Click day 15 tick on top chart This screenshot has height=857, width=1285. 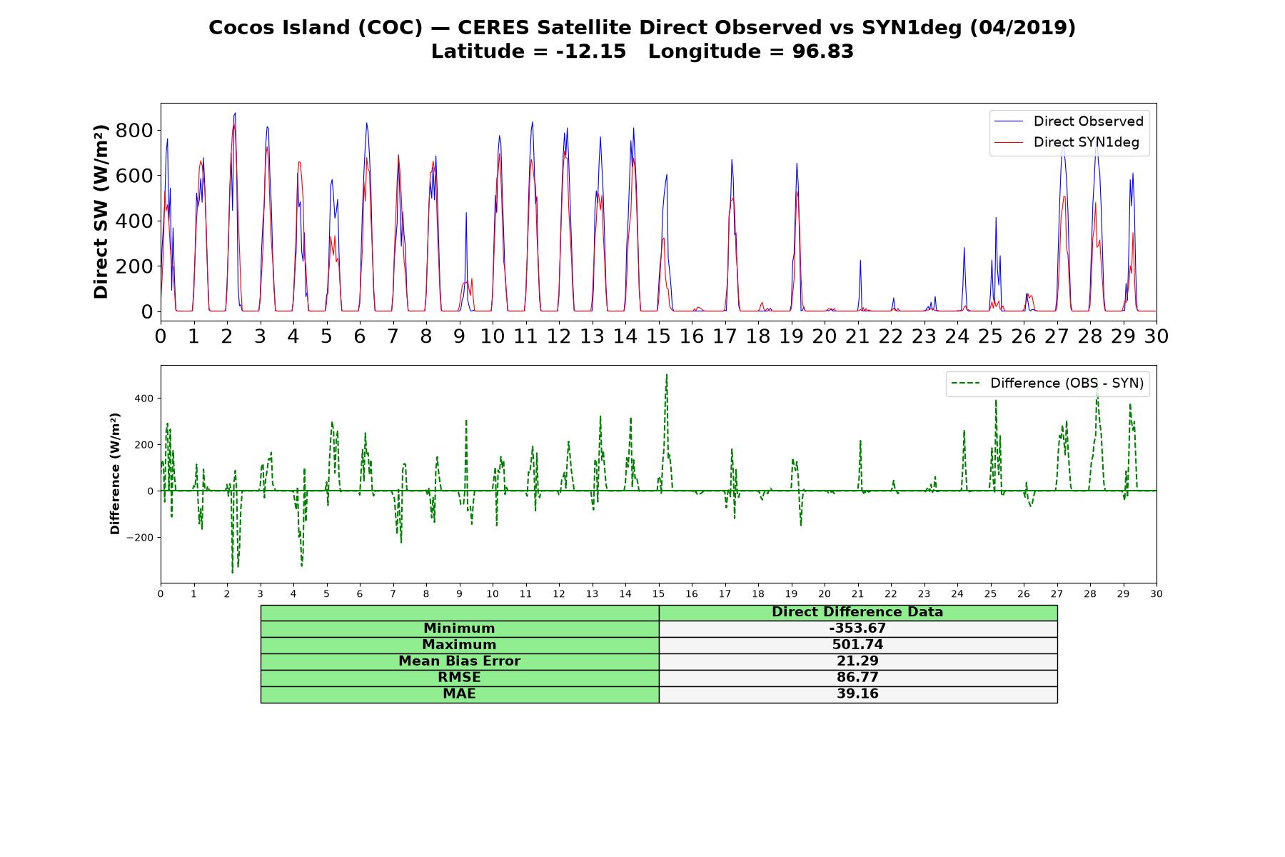(658, 336)
